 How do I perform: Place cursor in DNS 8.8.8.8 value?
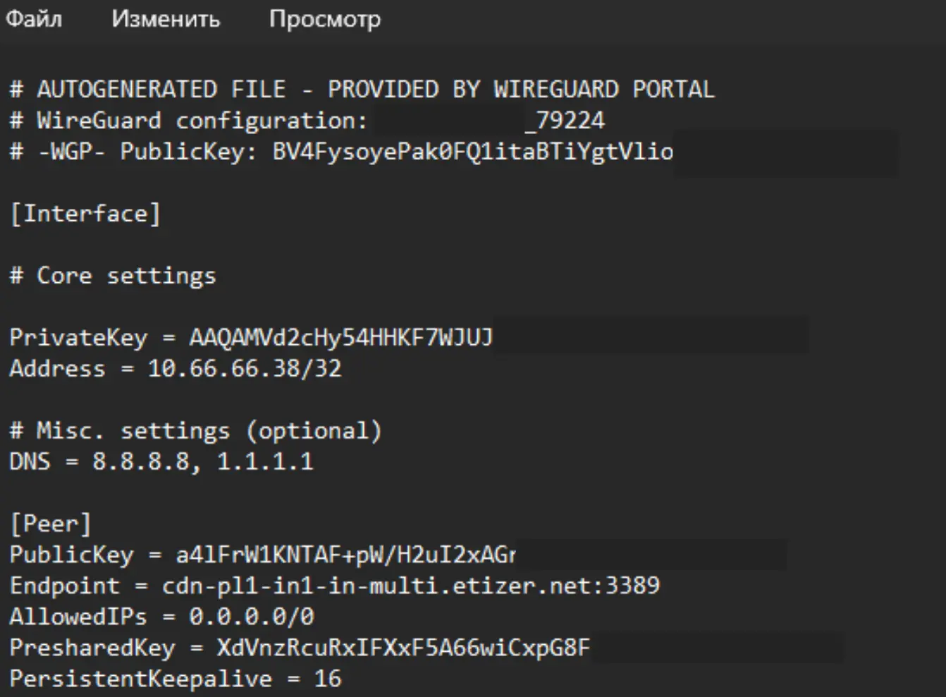[x=141, y=462]
